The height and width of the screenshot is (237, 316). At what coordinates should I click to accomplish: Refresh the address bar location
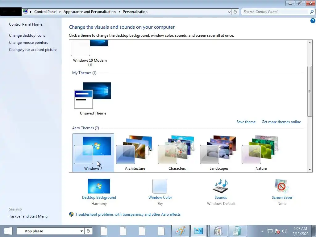[x=235, y=12]
